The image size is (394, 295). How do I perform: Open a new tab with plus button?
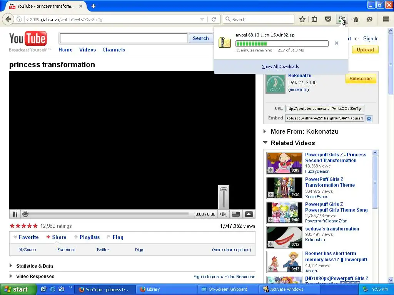coord(93,6)
